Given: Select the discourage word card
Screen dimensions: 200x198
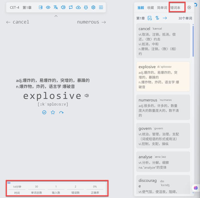Looking at the screenshot, I should tap(163, 184).
